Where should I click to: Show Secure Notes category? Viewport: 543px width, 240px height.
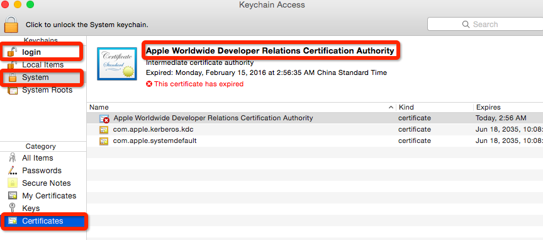point(47,183)
